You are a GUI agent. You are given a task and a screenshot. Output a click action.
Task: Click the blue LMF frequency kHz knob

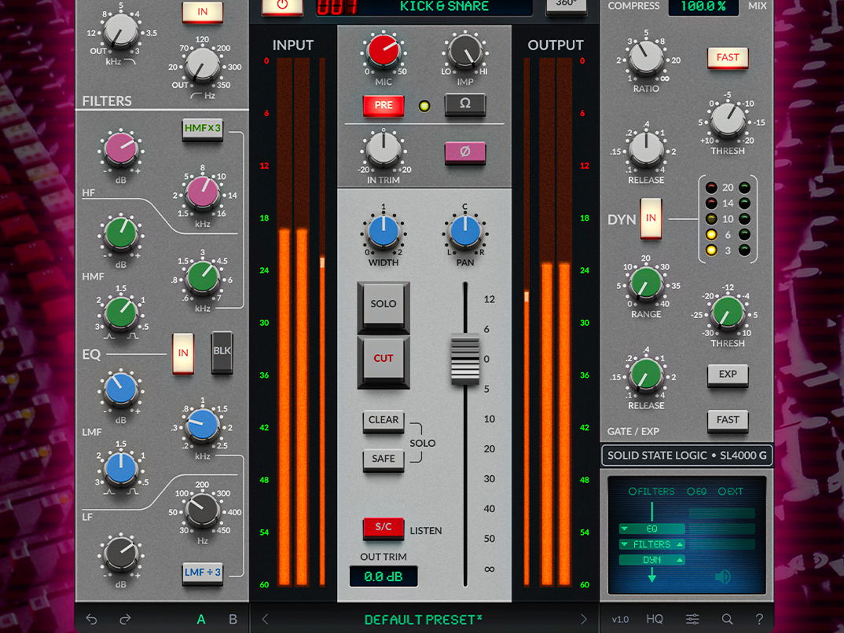click(203, 425)
